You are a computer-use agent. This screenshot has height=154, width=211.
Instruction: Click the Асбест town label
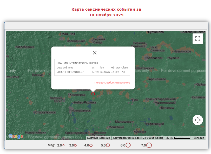(141, 132)
